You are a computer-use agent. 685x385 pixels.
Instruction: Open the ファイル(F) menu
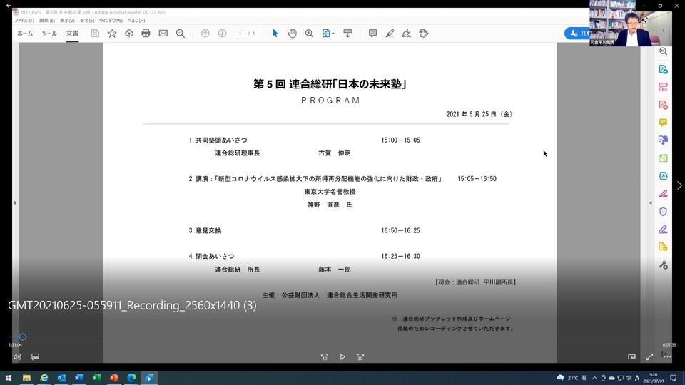24,21
